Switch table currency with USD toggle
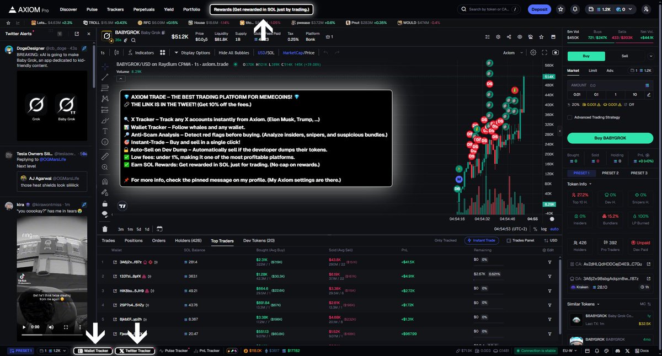This screenshot has height=356, width=662. 550,240
